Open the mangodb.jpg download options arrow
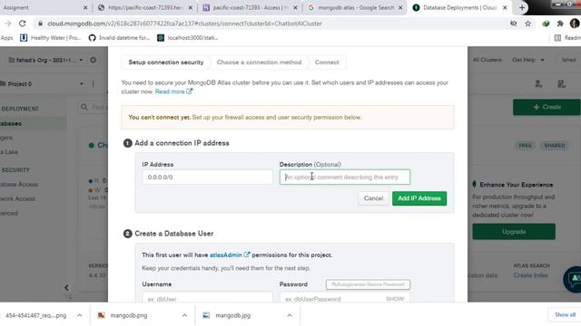This screenshot has height=326, width=581. pos(290,315)
